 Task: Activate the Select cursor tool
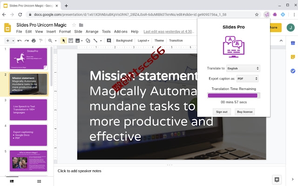(64, 40)
